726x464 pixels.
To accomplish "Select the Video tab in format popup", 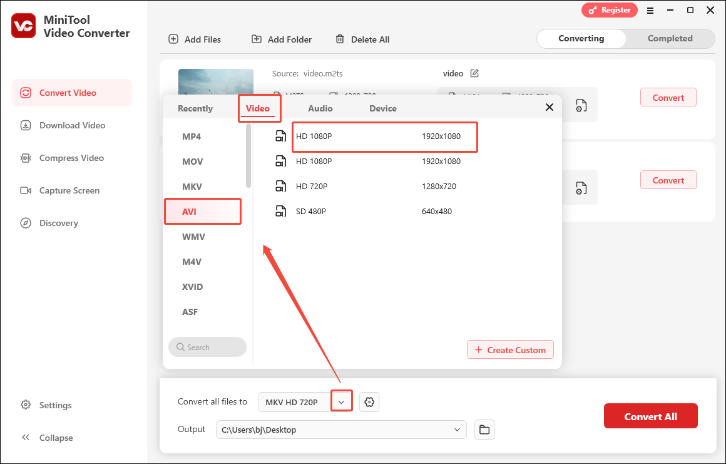I will 257,108.
